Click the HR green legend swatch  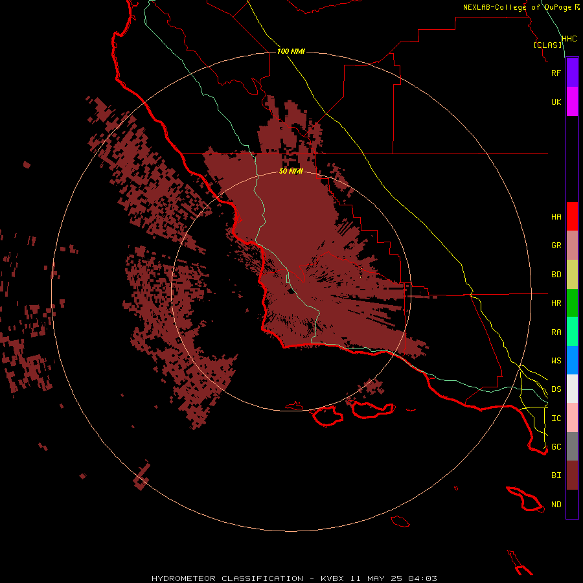pyautogui.click(x=572, y=303)
